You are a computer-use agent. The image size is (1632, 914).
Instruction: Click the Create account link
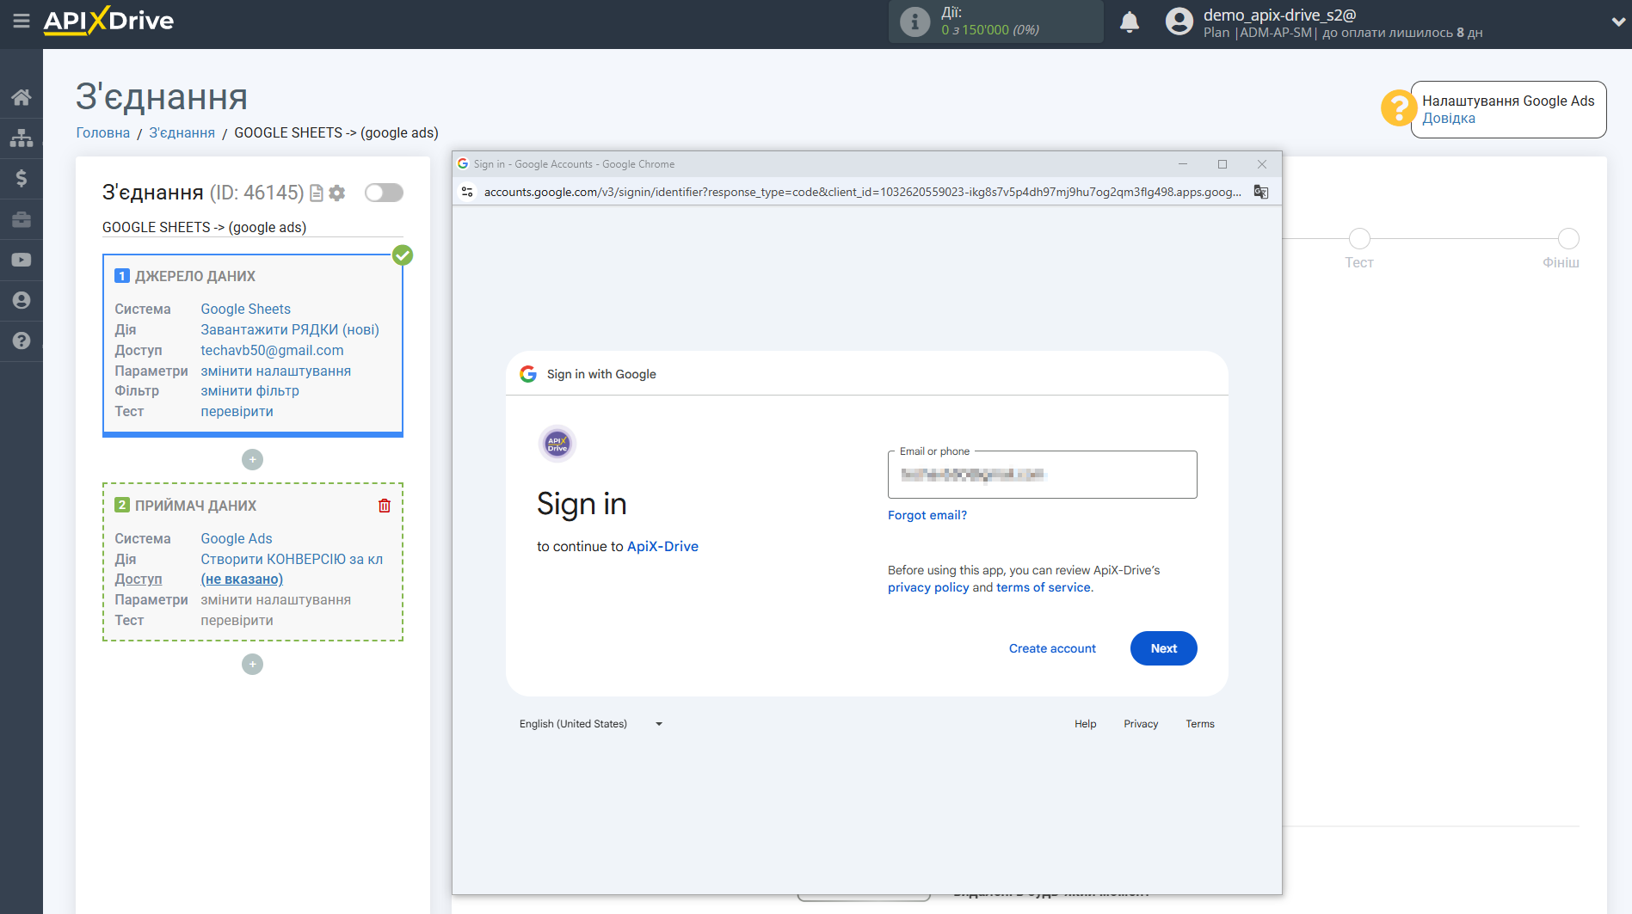click(x=1052, y=648)
